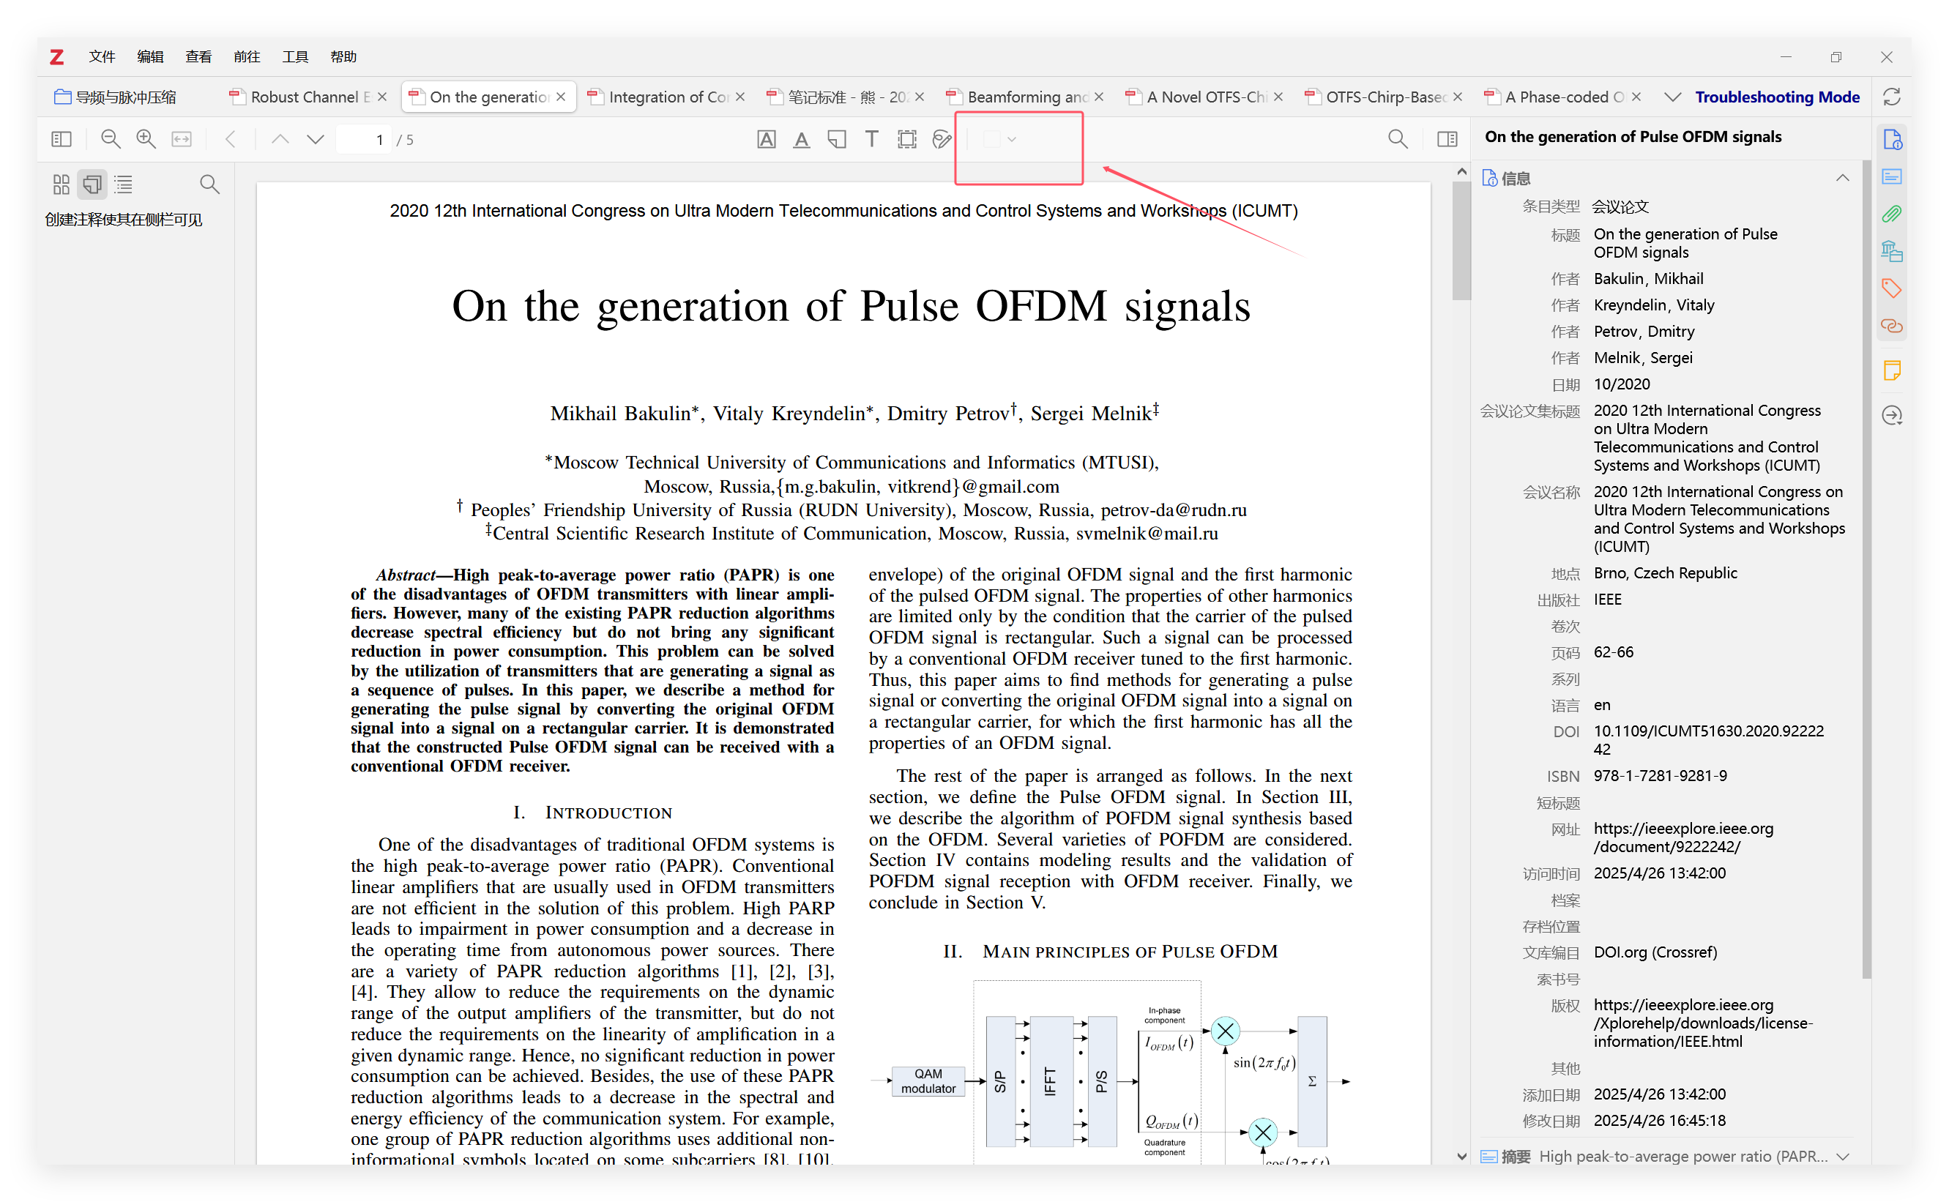The width and height of the screenshot is (1949, 1202).
Task: Toggle the right item pane
Action: pyautogui.click(x=1447, y=140)
